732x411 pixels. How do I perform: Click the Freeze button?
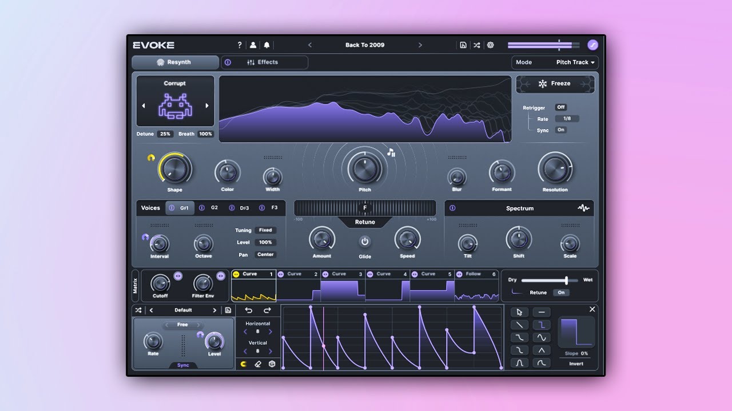coord(555,84)
